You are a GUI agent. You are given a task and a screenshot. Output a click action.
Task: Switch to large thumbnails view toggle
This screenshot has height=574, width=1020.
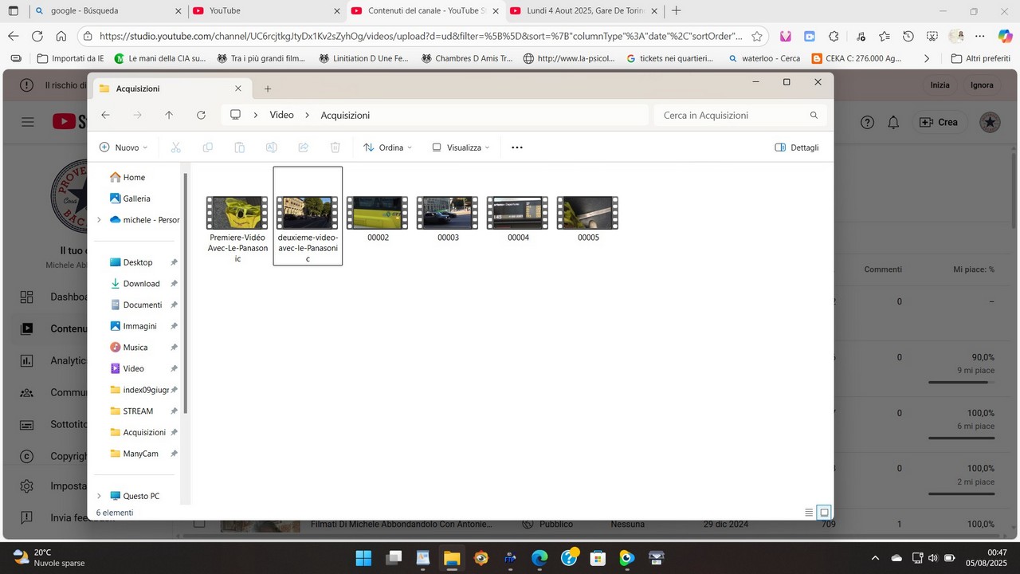(x=825, y=513)
